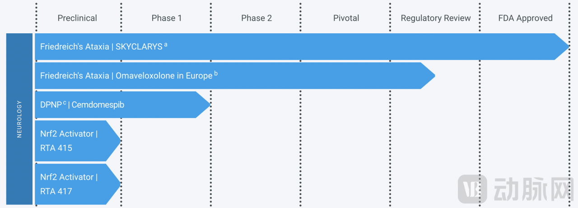Click the DPNP Cemdomespib bar label
Viewport: 578px width, 208px height.
coord(82,105)
